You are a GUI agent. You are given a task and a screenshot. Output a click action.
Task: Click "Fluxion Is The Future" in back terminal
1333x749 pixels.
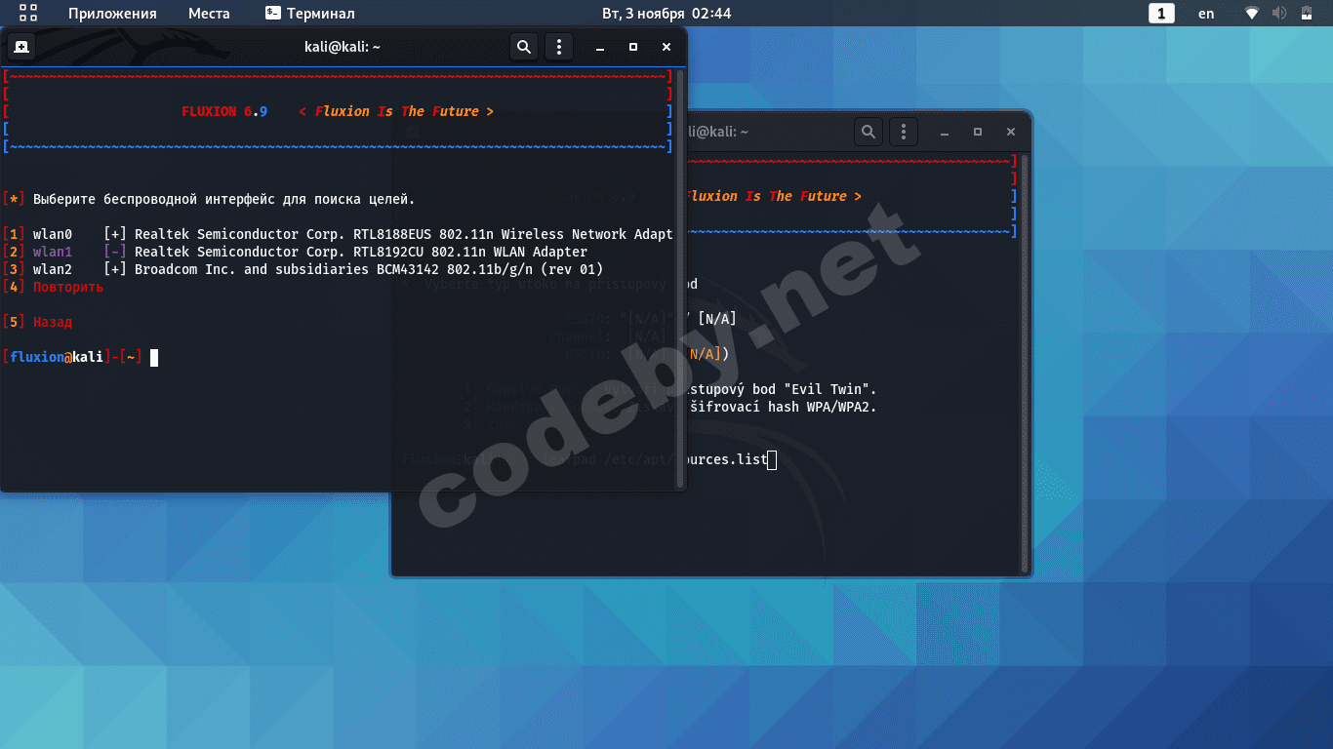tap(775, 196)
